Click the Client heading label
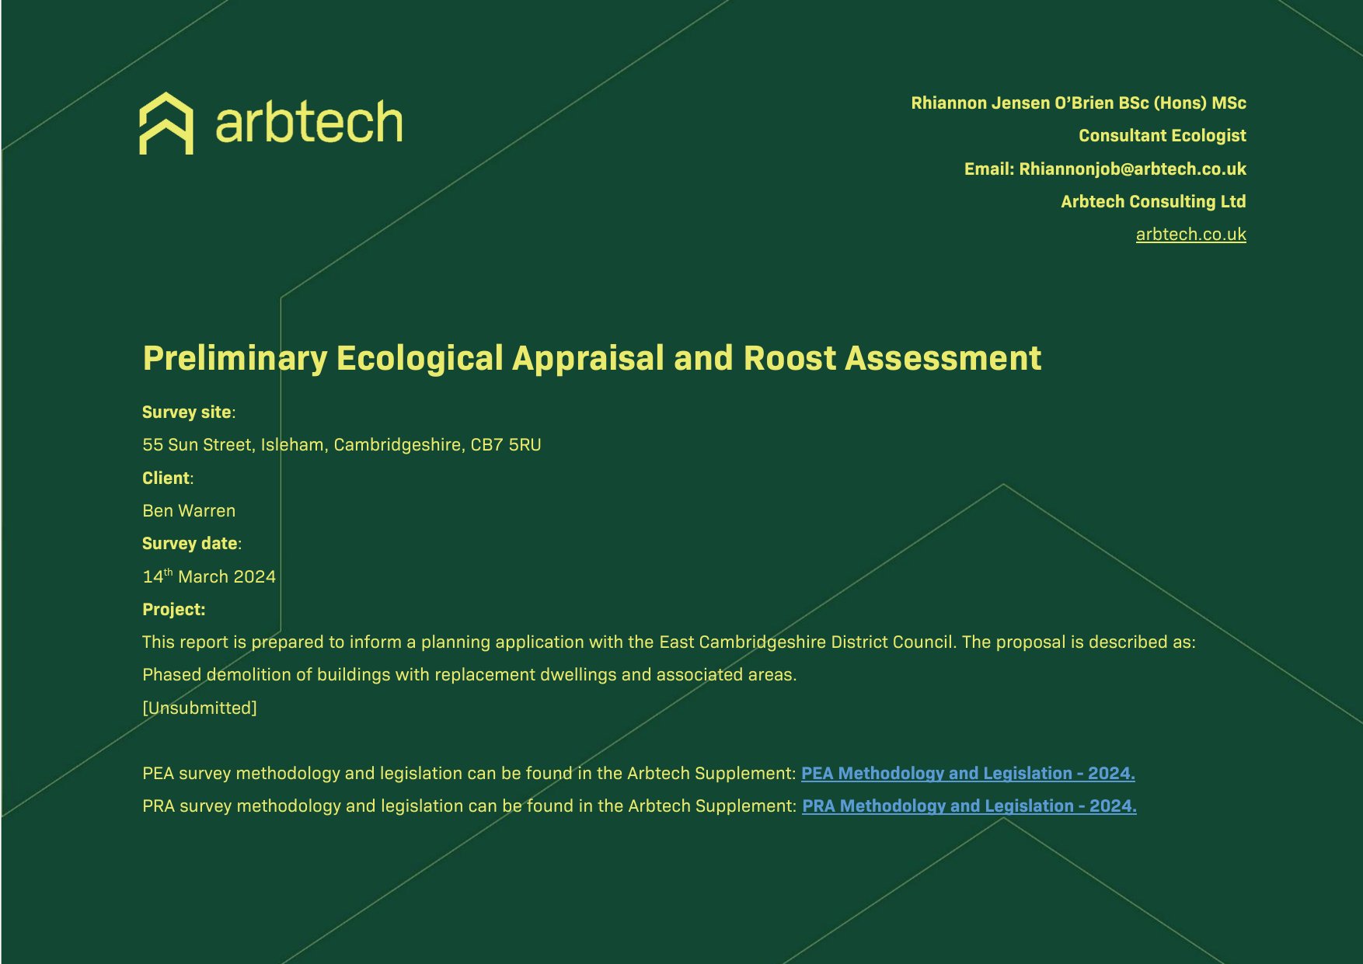This screenshot has height=964, width=1363. pos(166,479)
